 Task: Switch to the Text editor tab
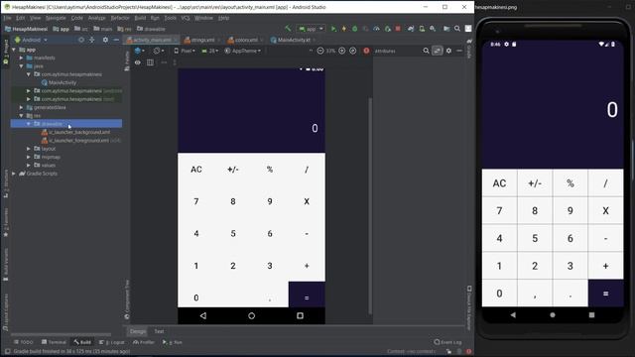(x=159, y=331)
